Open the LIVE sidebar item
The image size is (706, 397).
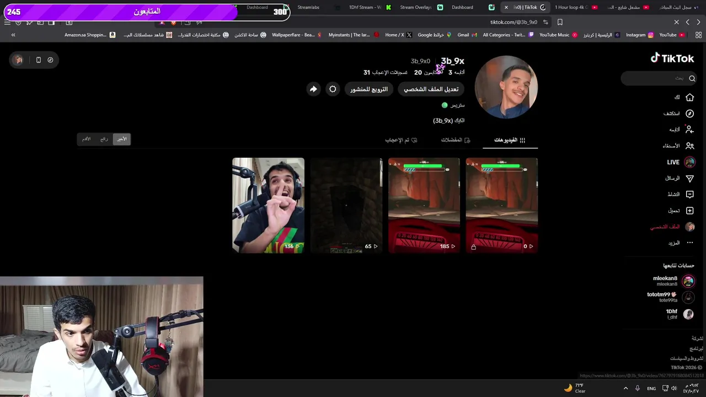681,162
